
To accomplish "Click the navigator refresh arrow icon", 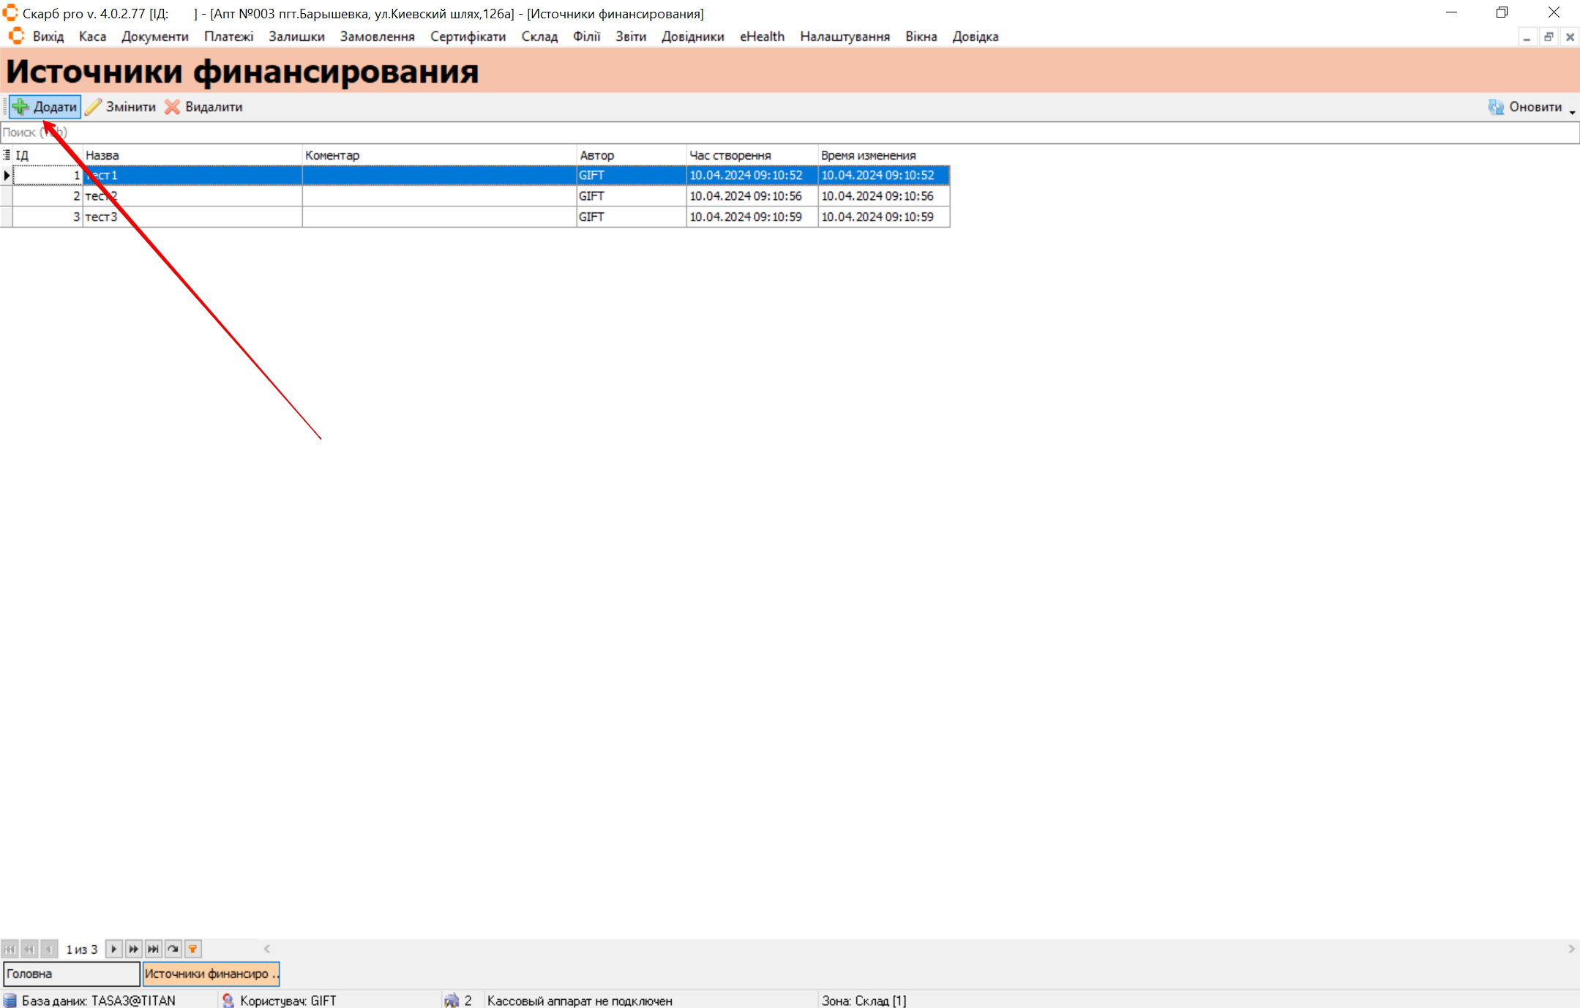I will pos(173,949).
